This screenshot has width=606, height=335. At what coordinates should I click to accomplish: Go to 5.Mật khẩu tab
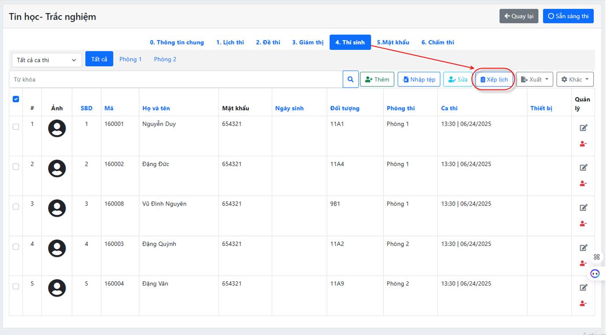coord(393,43)
